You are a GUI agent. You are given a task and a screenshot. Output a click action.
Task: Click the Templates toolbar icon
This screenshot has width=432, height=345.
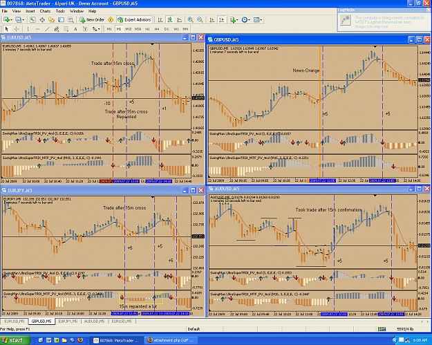[x=256, y=19]
